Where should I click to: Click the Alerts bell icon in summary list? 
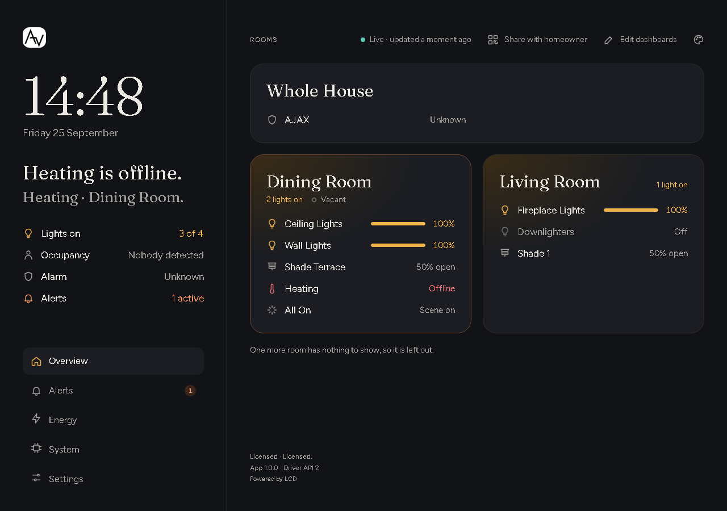tap(28, 298)
